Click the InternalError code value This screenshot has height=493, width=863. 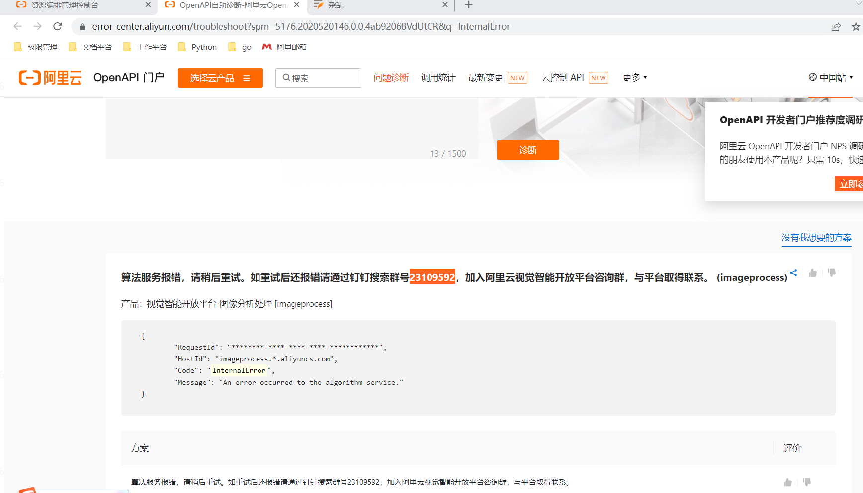[239, 370]
